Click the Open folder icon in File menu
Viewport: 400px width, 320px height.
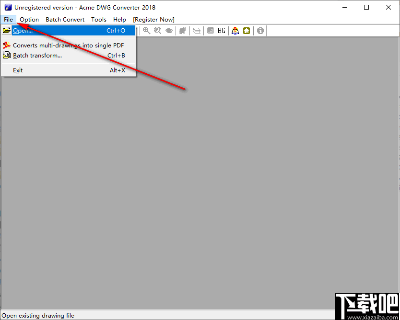(x=7, y=30)
